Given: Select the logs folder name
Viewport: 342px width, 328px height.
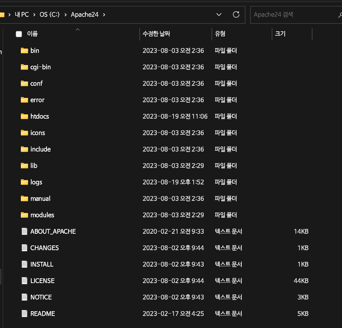Looking at the screenshot, I should [x=36, y=182].
